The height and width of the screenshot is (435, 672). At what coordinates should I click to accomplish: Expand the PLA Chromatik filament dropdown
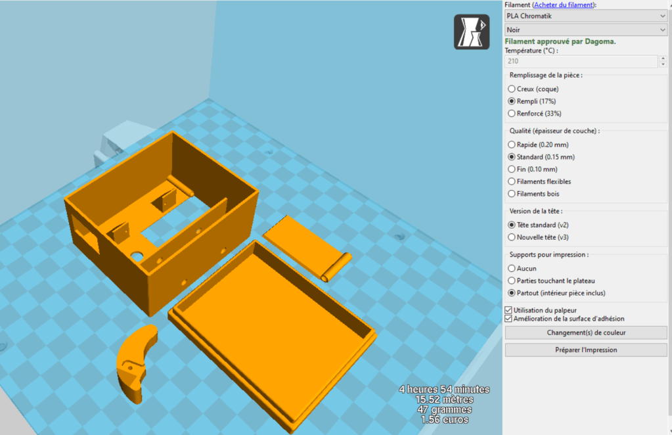tap(585, 16)
